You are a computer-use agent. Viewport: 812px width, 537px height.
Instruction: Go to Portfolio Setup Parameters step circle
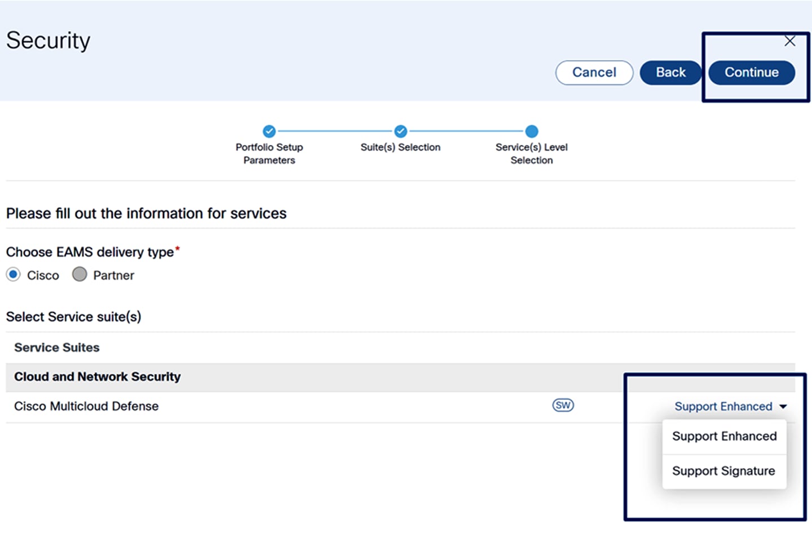coord(270,131)
